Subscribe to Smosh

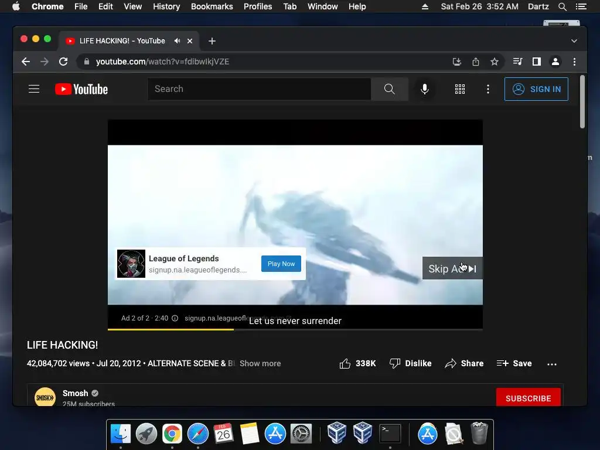tap(528, 398)
